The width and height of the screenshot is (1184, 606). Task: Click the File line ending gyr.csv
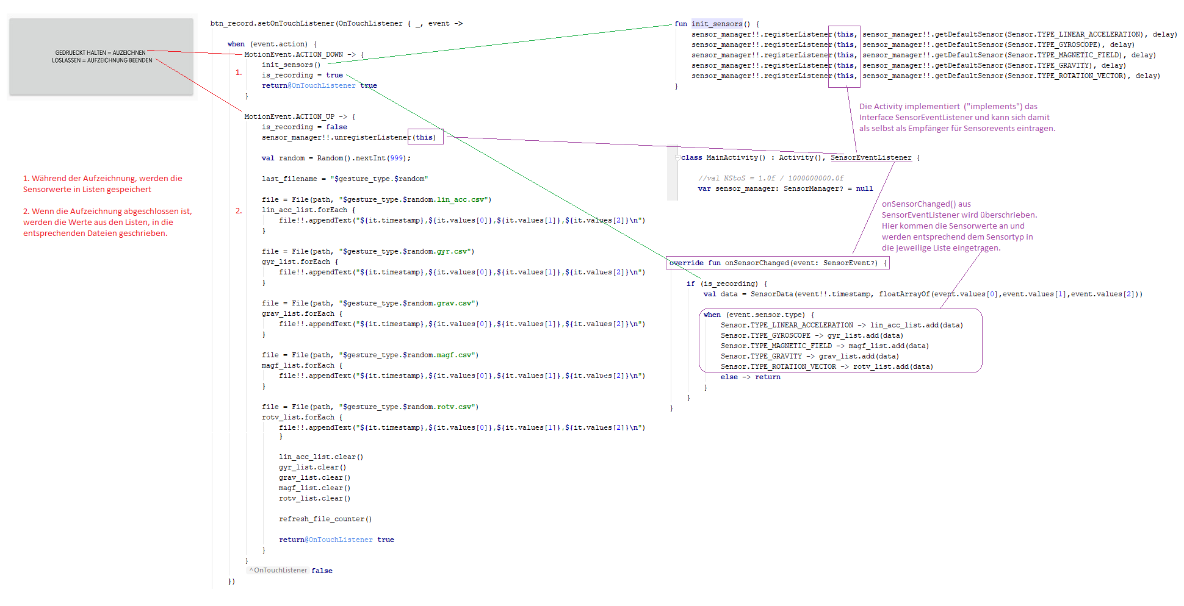(x=368, y=252)
